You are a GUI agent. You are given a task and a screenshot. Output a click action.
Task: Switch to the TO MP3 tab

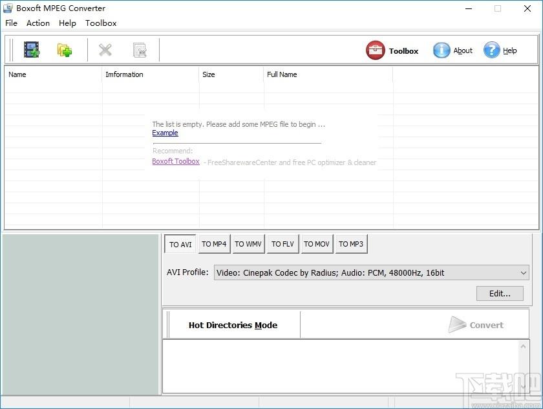351,244
